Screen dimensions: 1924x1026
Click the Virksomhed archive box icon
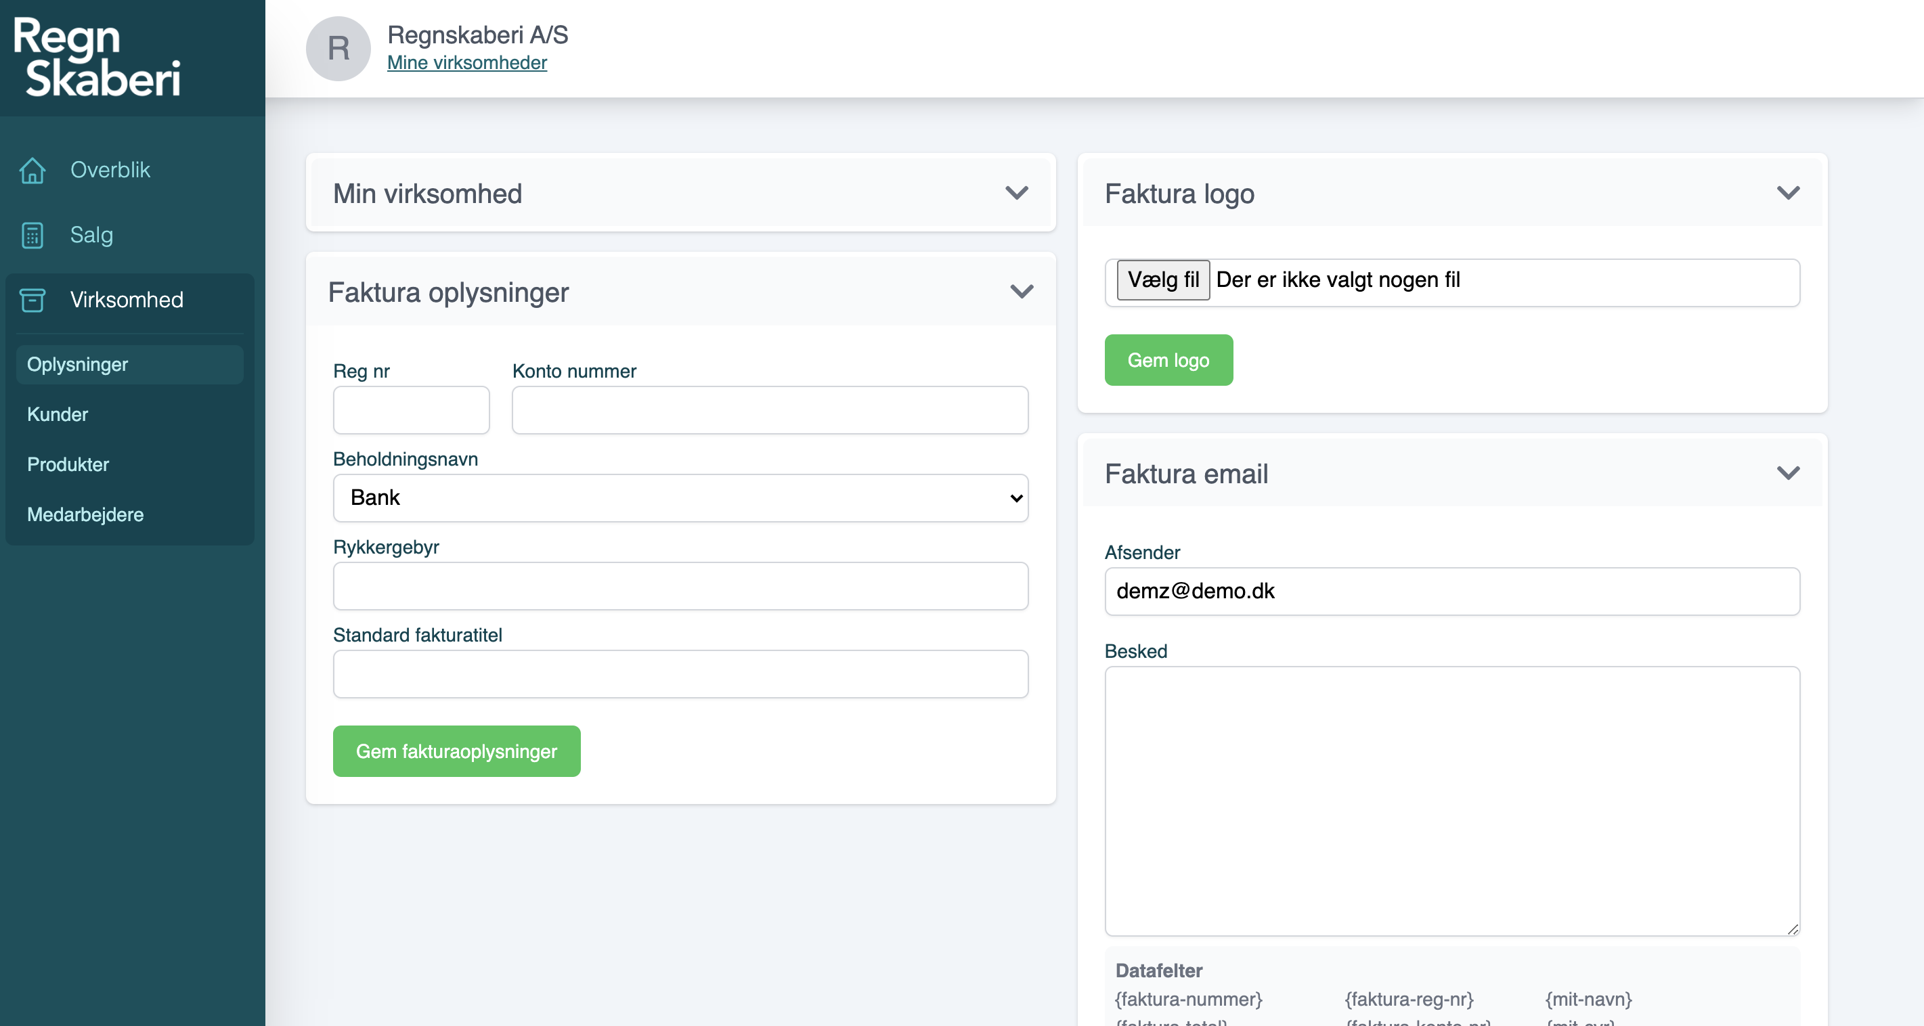coord(32,300)
